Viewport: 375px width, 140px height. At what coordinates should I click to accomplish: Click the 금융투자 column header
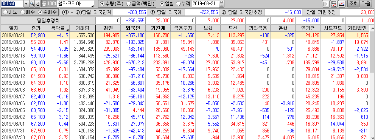(x=183, y=28)
